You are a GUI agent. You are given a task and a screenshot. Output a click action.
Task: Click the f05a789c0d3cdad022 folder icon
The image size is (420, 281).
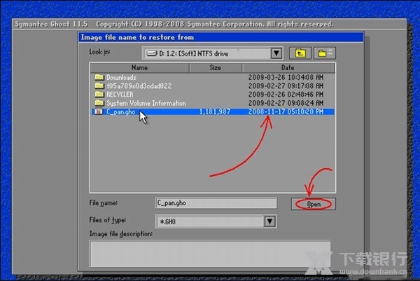click(99, 85)
